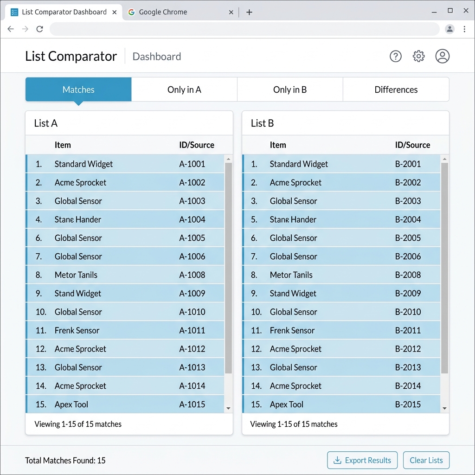
Task: Open the Differences tab
Action: click(396, 90)
